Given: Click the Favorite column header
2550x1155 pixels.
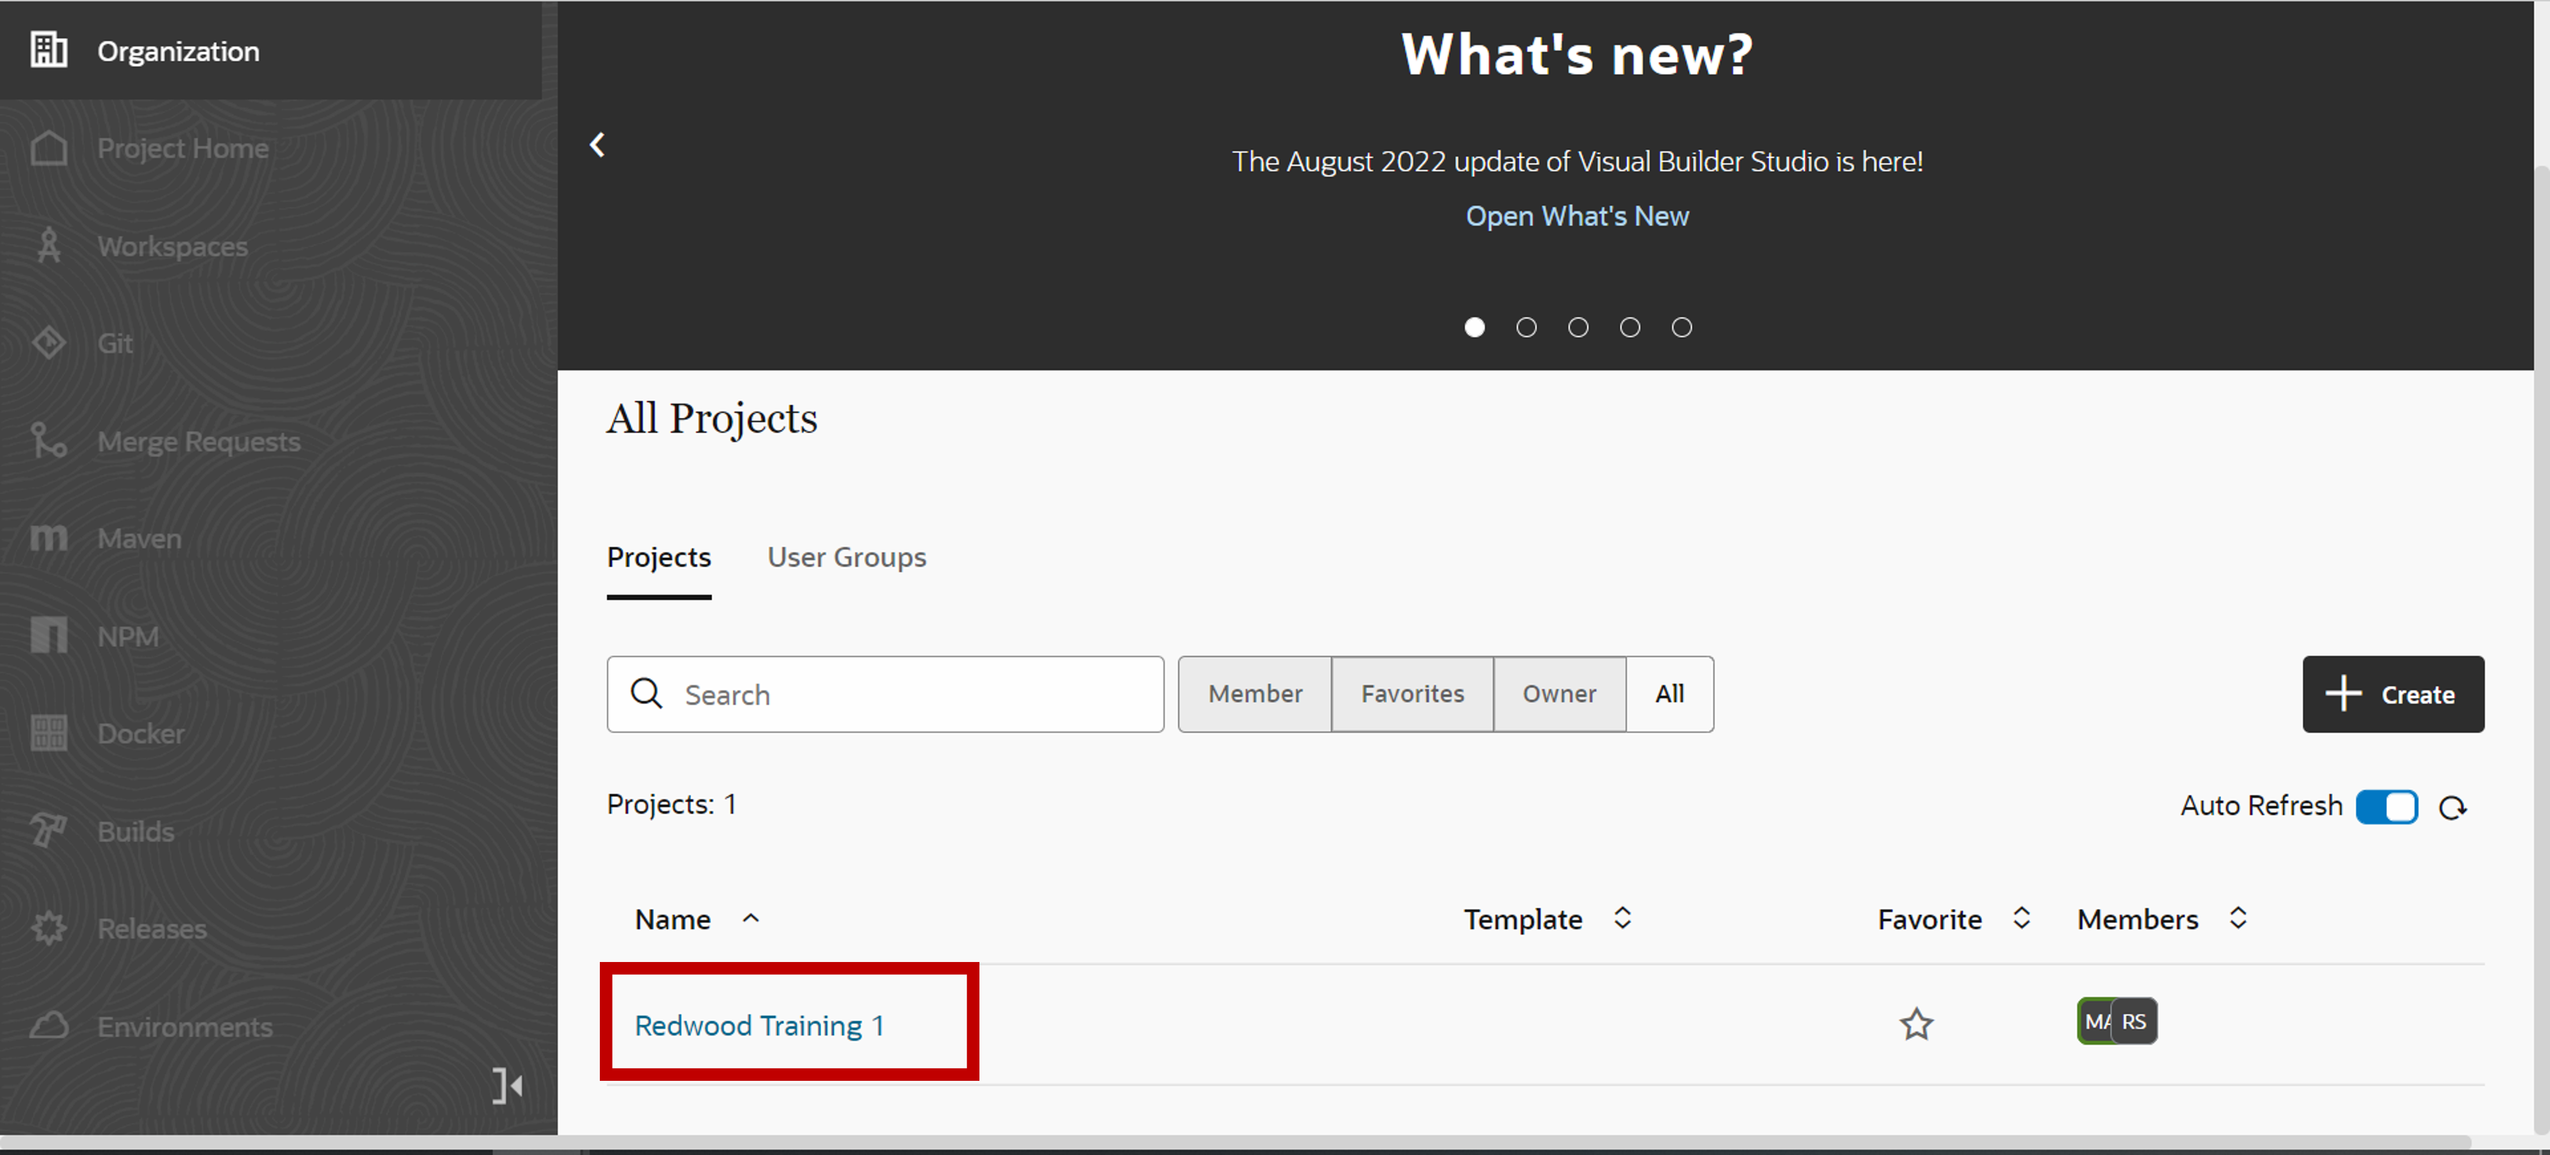Looking at the screenshot, I should (x=1929, y=920).
